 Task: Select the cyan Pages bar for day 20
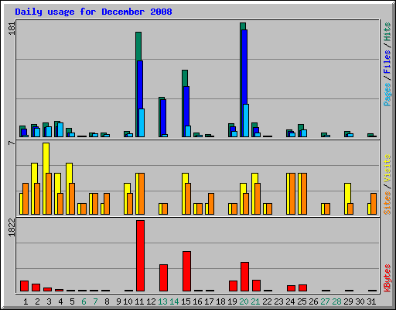point(246,121)
